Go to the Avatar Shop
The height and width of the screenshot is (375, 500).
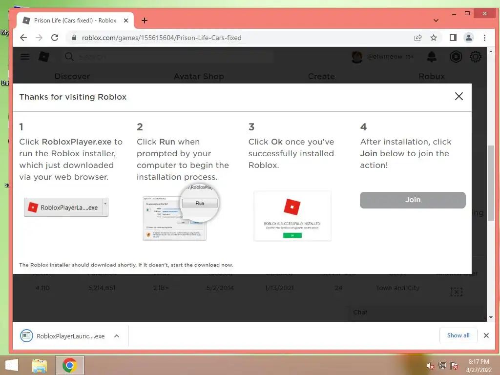click(x=199, y=77)
